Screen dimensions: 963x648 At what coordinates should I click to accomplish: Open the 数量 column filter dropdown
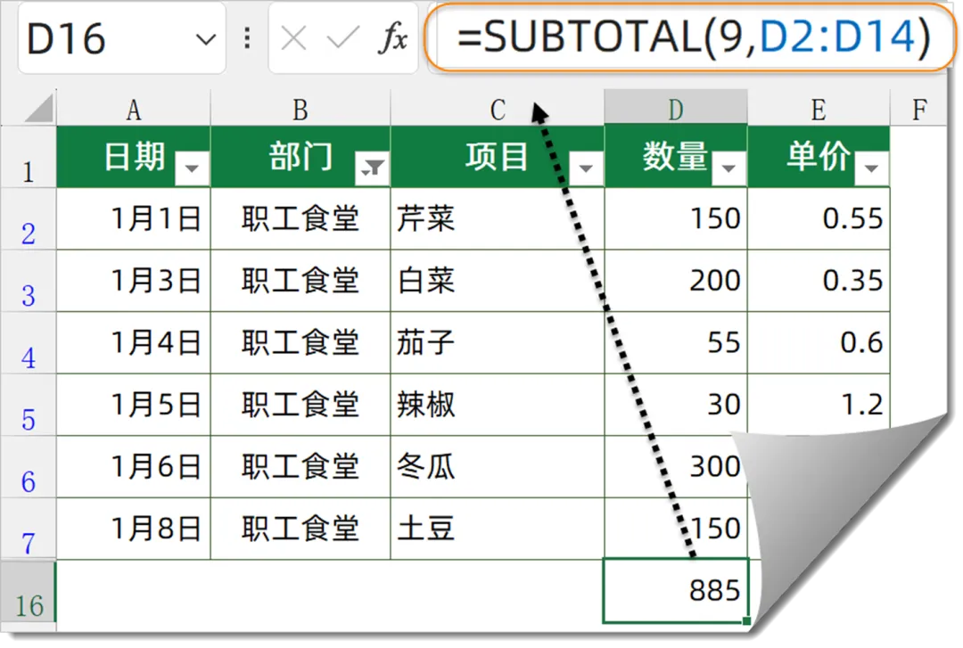click(729, 168)
